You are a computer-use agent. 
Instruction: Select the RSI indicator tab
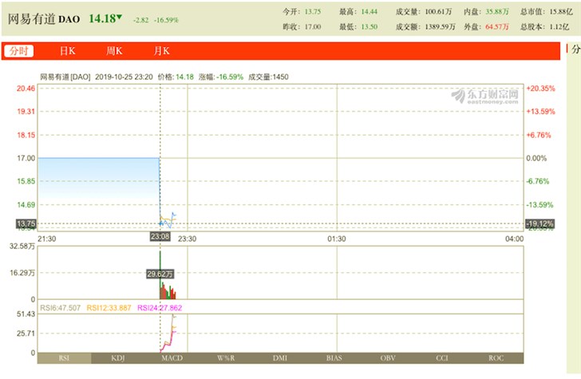64,358
